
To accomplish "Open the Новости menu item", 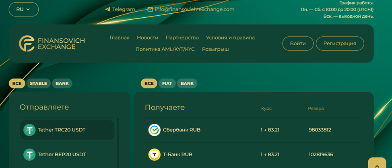I will [147, 38].
